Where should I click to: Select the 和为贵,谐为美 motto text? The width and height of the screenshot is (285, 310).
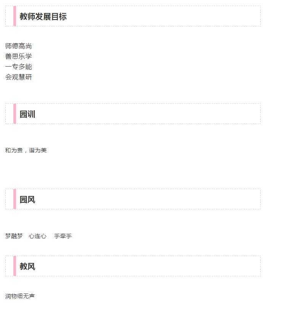tap(26, 150)
